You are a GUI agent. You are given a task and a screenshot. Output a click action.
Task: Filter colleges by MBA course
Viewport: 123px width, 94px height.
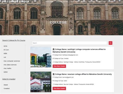5,53
